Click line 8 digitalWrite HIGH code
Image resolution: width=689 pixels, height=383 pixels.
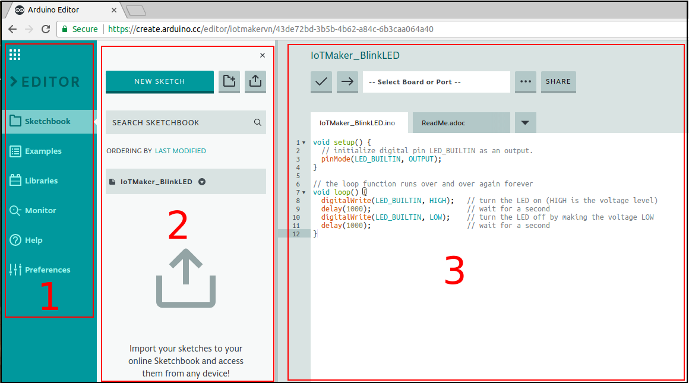point(387,200)
